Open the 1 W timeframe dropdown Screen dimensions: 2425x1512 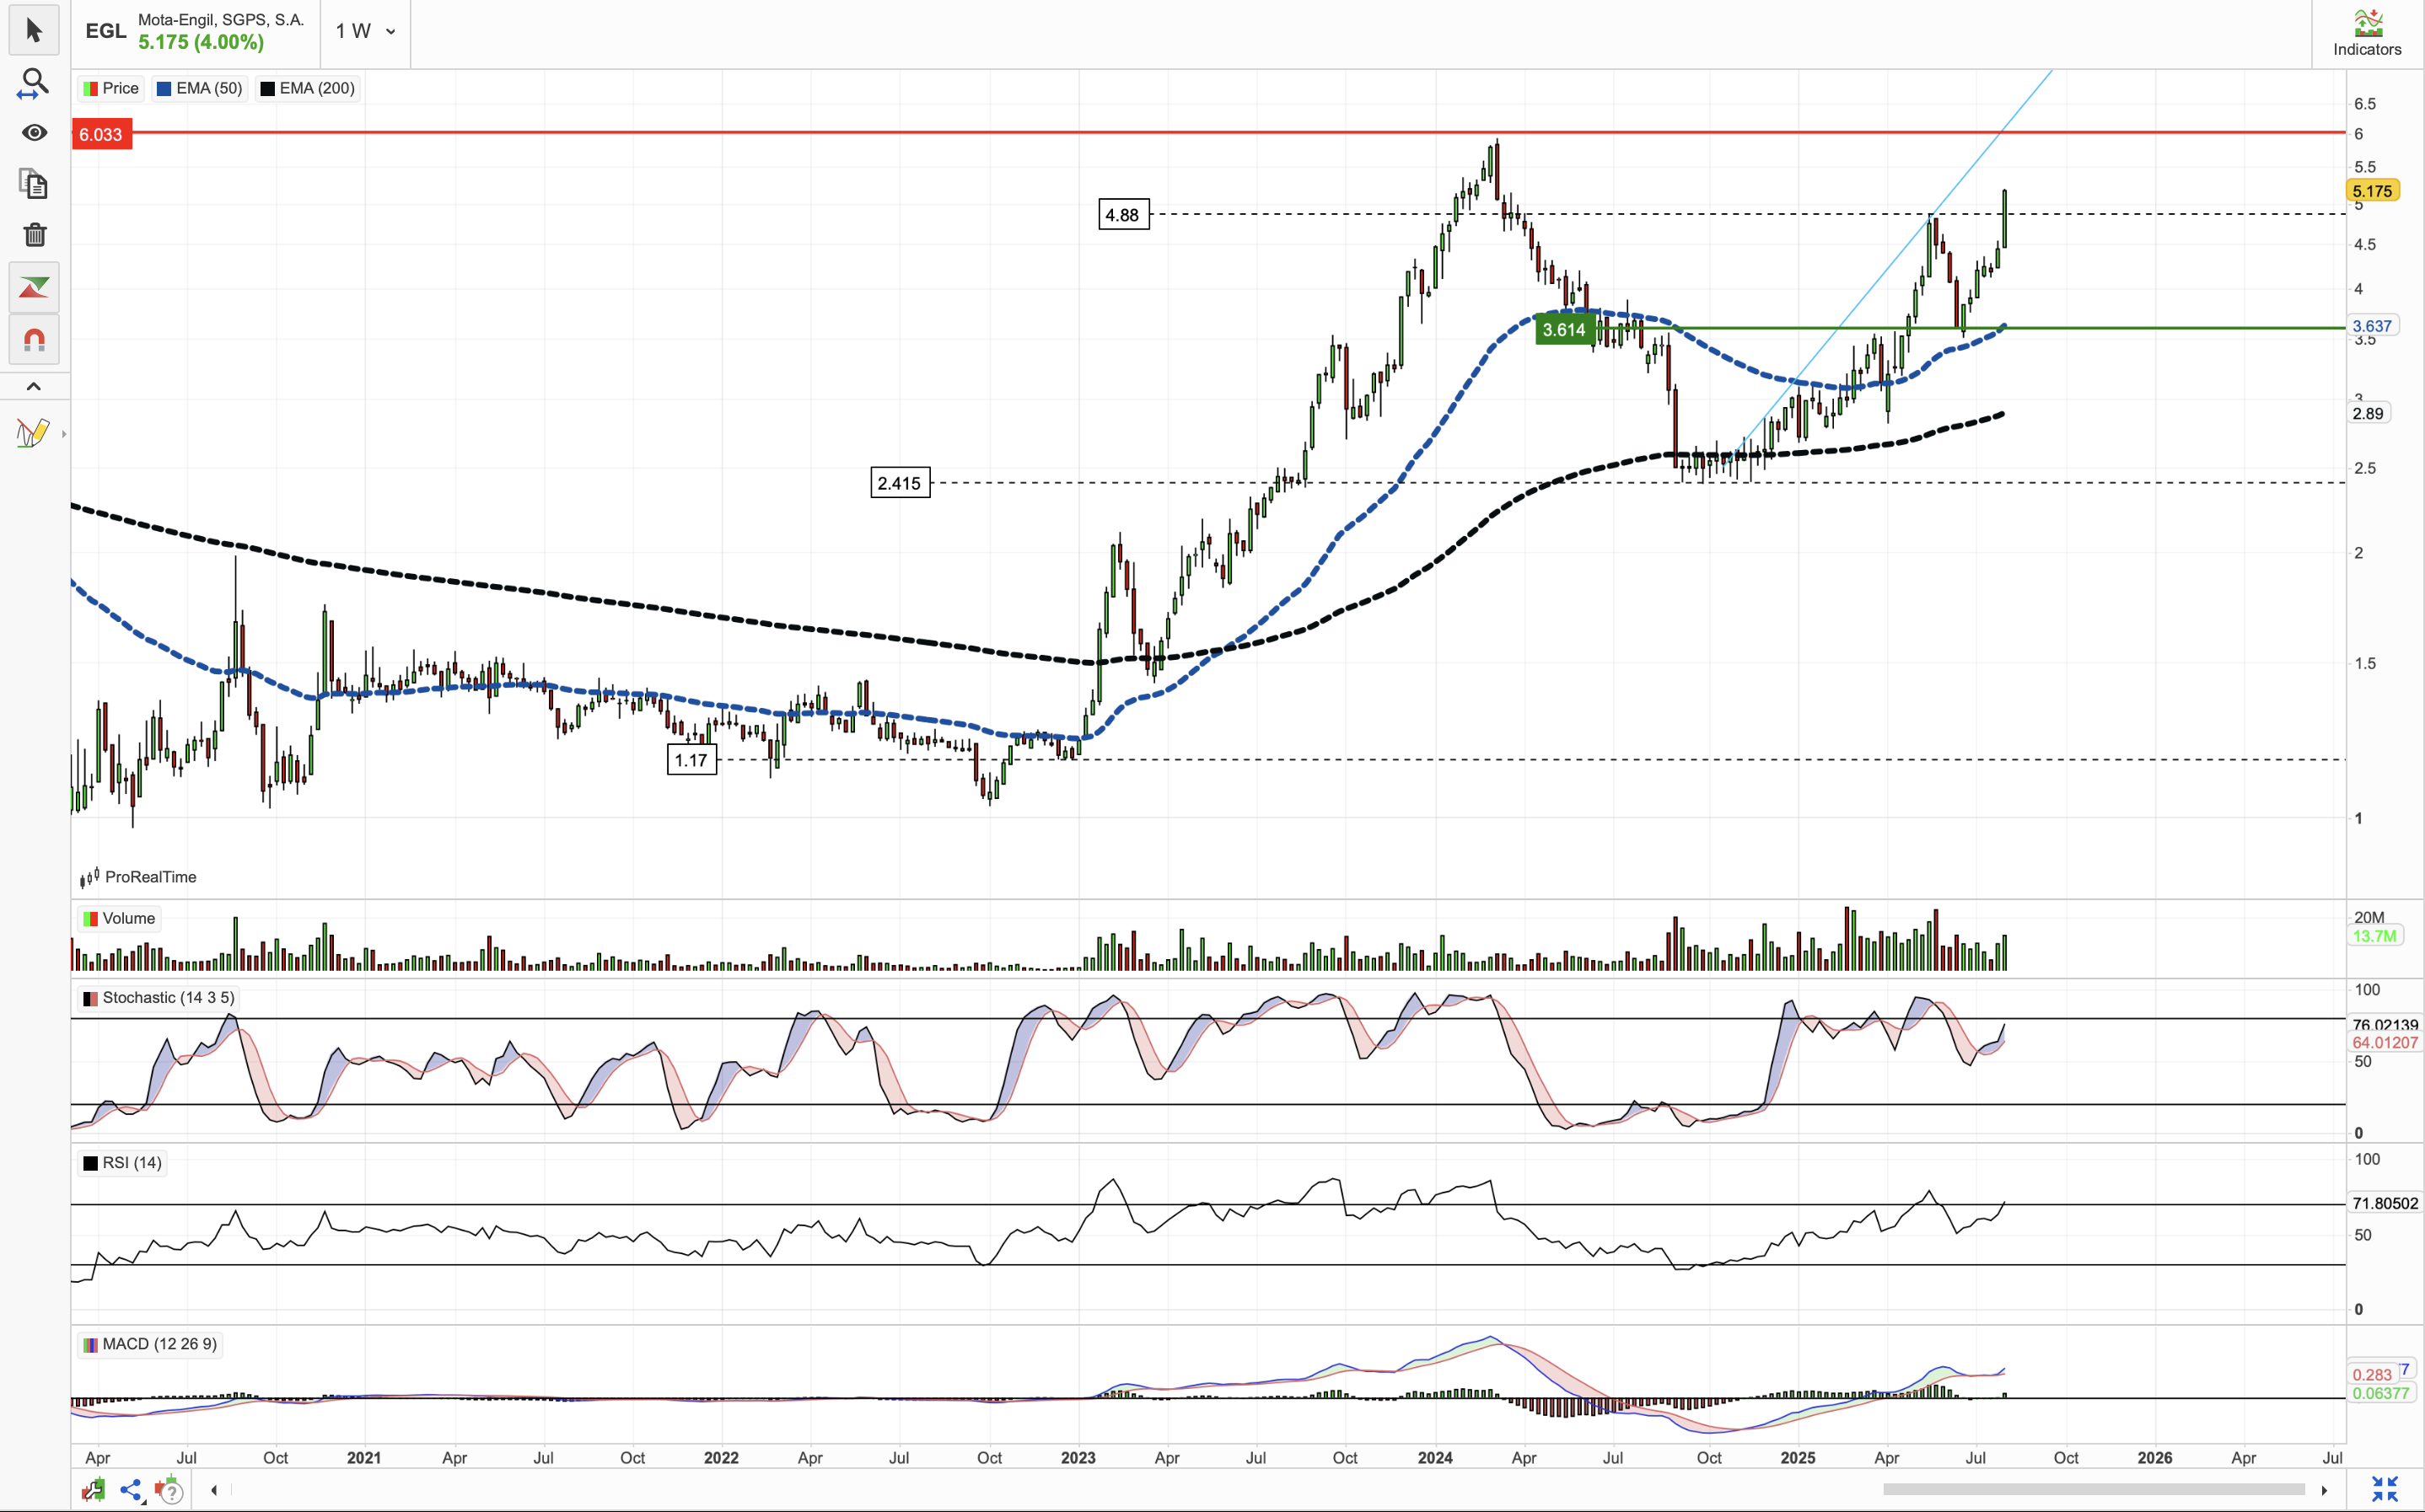(x=365, y=32)
